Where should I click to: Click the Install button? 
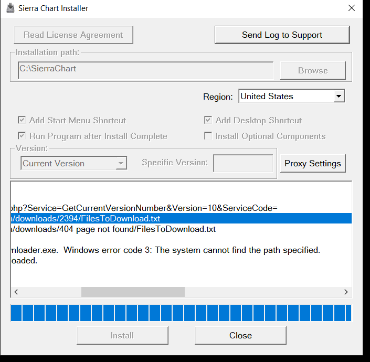[122, 335]
